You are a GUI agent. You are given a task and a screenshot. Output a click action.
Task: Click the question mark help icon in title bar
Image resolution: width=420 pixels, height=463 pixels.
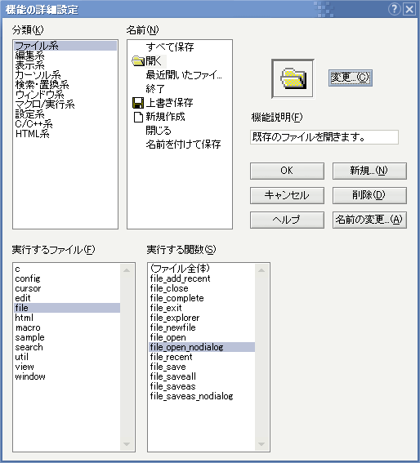(395, 9)
